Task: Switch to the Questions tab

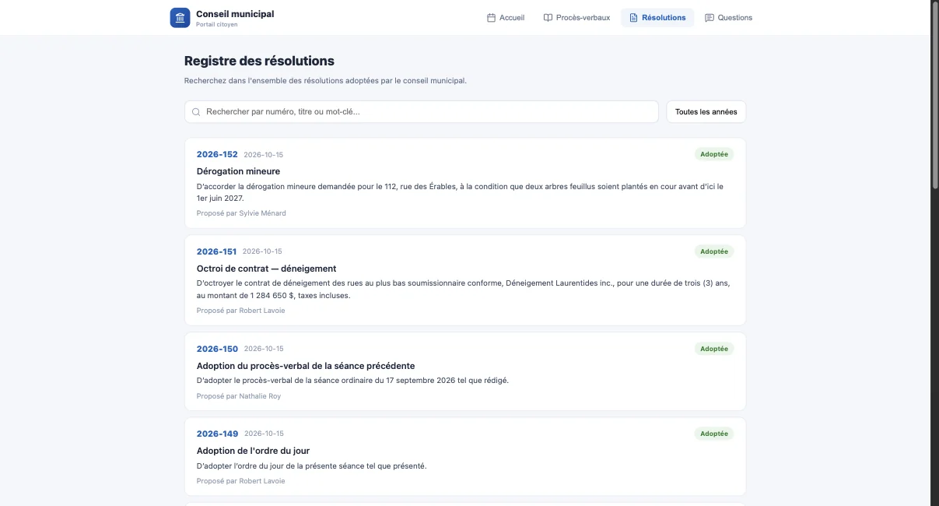Action: tap(728, 18)
